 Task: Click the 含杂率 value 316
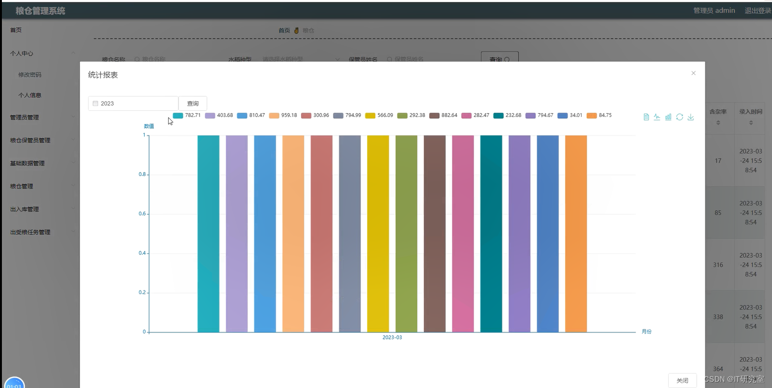pyautogui.click(x=718, y=265)
